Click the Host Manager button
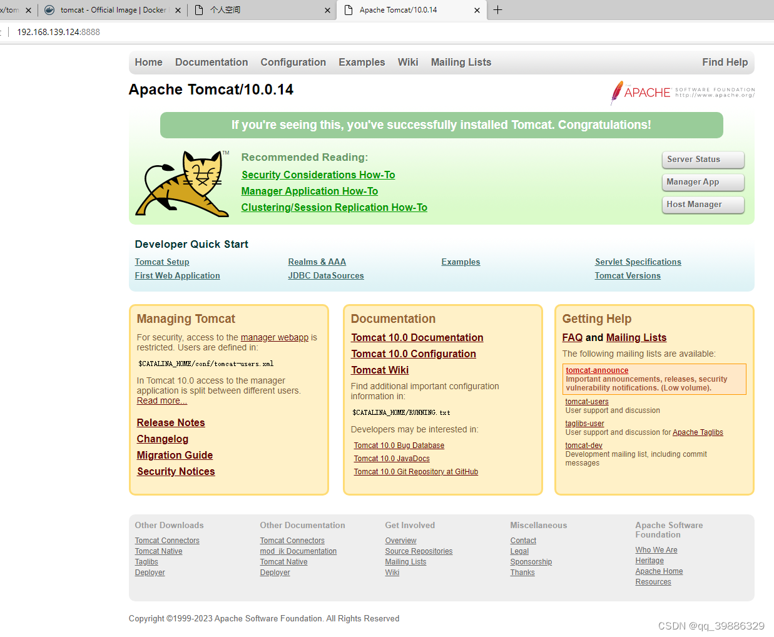This screenshot has height=637, width=774. coord(703,205)
